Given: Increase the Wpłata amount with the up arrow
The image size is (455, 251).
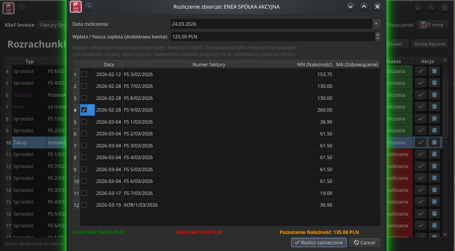Looking at the screenshot, I should pos(377,35).
